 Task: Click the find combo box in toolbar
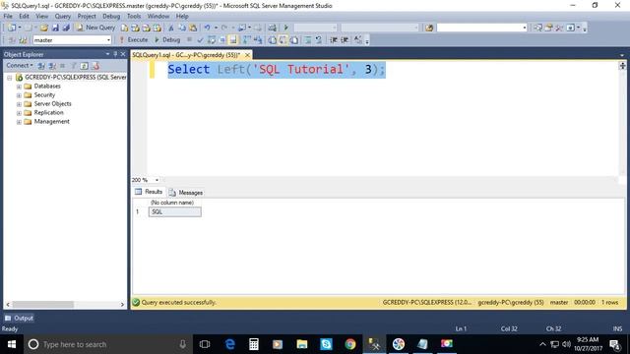coord(481,28)
